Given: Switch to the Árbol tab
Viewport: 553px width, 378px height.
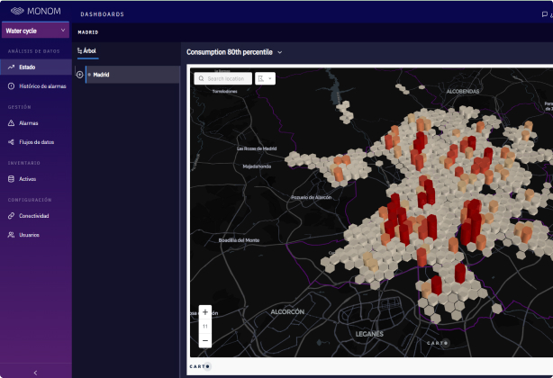Looking at the screenshot, I should pyautogui.click(x=87, y=51).
